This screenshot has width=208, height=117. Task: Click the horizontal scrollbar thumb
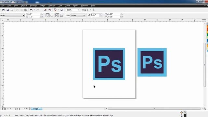tap(154, 109)
